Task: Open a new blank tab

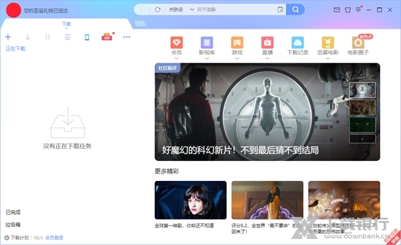Action: pos(140,23)
